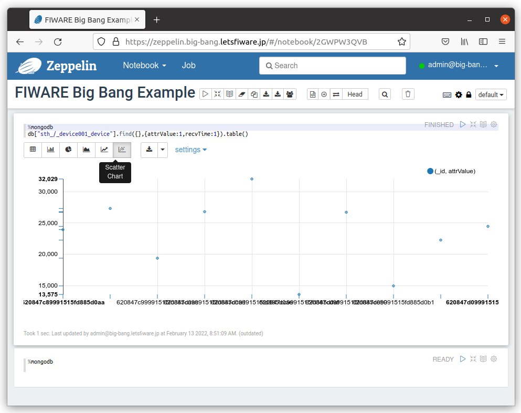Click the Took 1 sec last updated text
This screenshot has width=521, height=413.
coord(143,333)
